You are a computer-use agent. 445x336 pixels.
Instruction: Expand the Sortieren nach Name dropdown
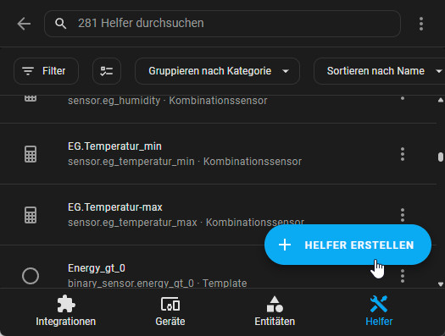click(x=379, y=71)
